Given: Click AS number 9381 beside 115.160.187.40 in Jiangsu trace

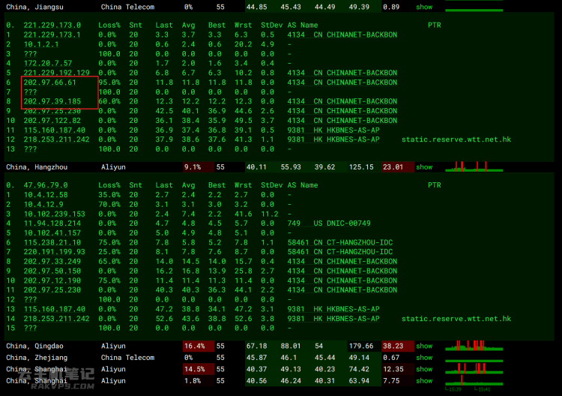Looking at the screenshot, I should [296, 130].
